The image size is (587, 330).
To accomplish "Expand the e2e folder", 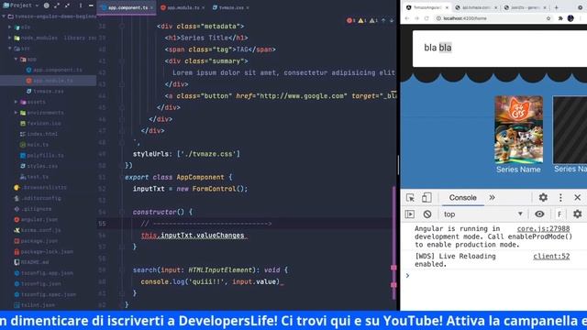I will tap(10, 27).
